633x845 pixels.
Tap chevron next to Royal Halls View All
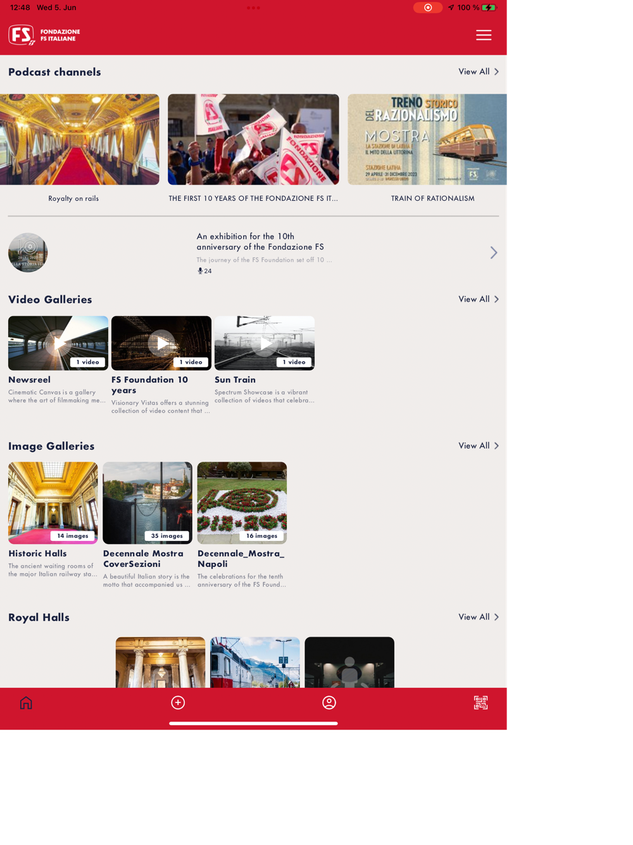496,617
